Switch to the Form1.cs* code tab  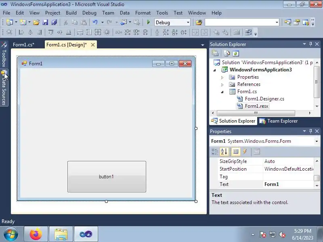(23, 45)
